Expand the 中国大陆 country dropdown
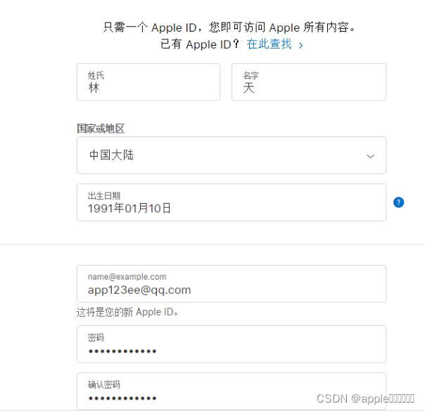The height and width of the screenshot is (411, 425). coord(231,155)
